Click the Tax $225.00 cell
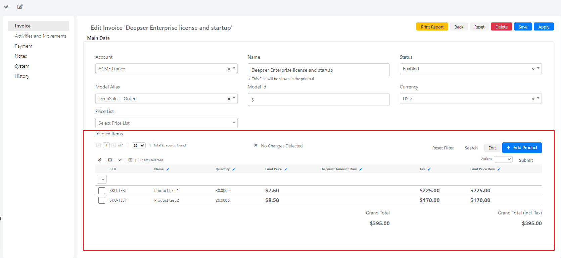This screenshot has height=258, width=561. click(x=430, y=190)
